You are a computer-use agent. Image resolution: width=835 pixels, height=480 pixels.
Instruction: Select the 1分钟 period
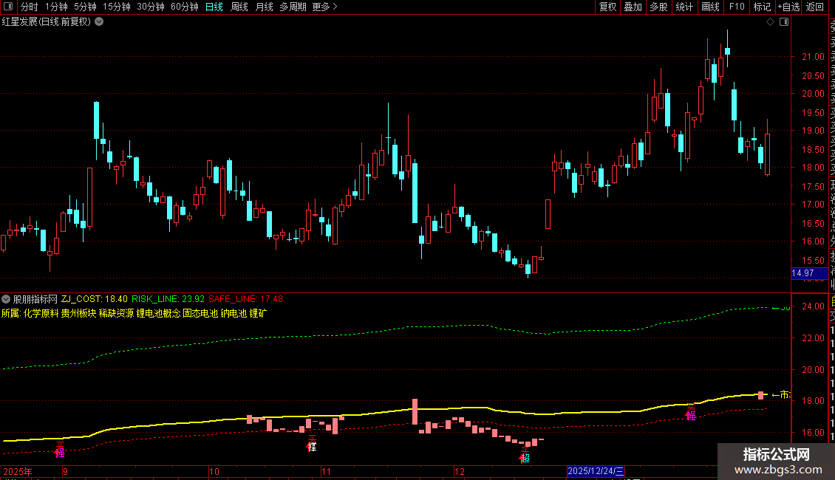point(56,7)
